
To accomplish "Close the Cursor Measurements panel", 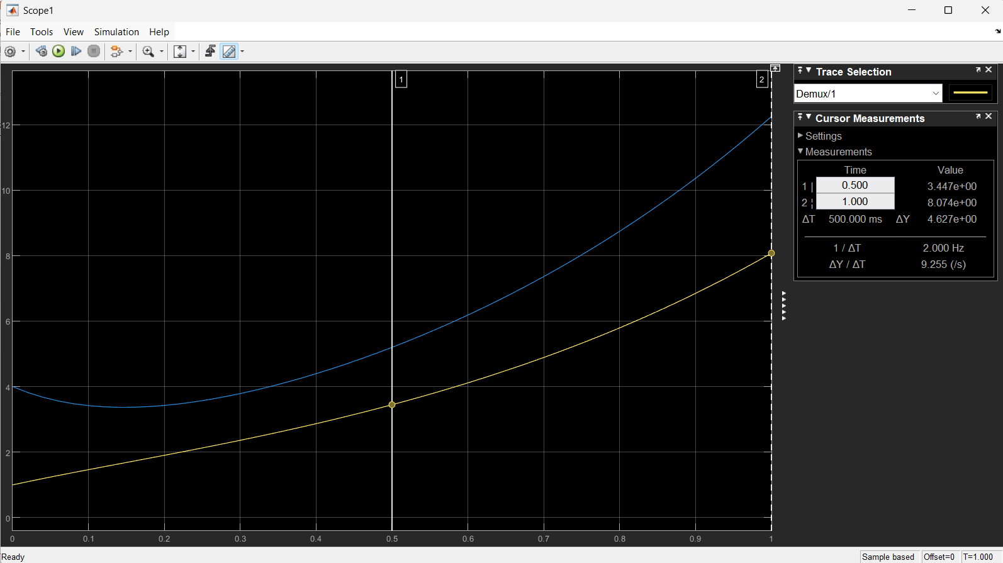I will (989, 116).
